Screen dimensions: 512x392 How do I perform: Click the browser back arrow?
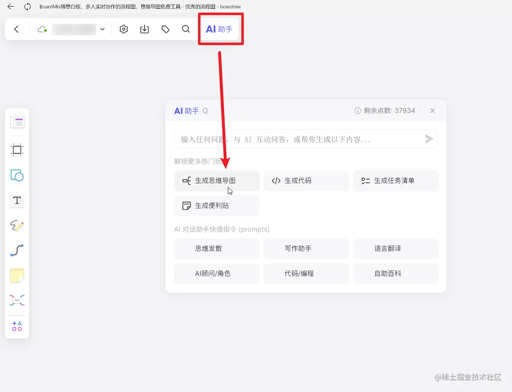pyautogui.click(x=11, y=7)
